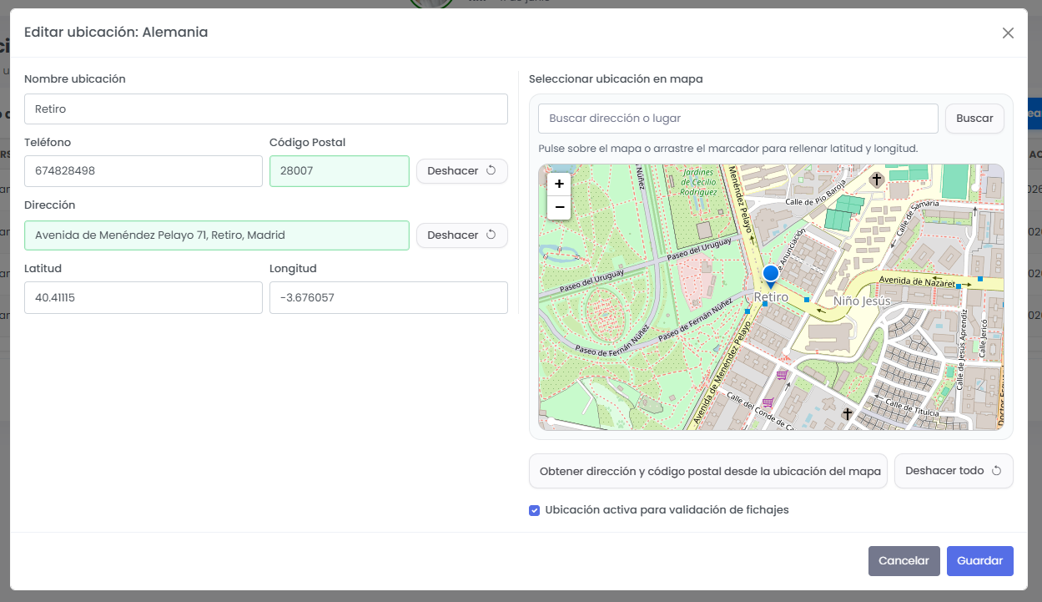This screenshot has width=1042, height=602.
Task: Cancel editing the location
Action: coord(904,561)
